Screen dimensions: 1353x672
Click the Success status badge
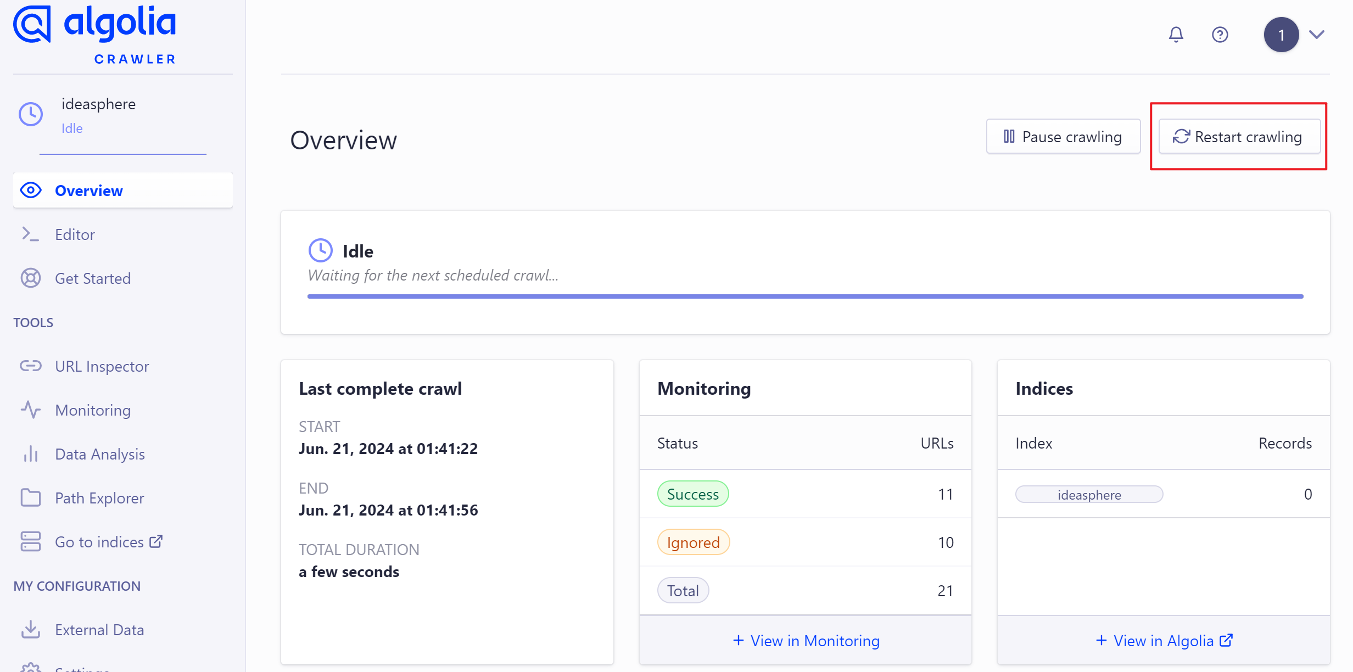coord(693,494)
